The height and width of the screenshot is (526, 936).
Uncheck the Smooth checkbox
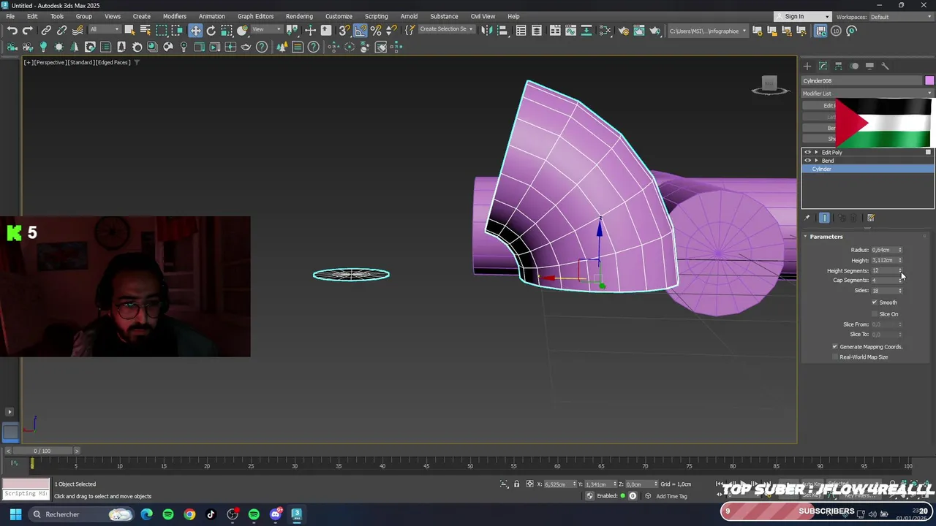pos(875,302)
